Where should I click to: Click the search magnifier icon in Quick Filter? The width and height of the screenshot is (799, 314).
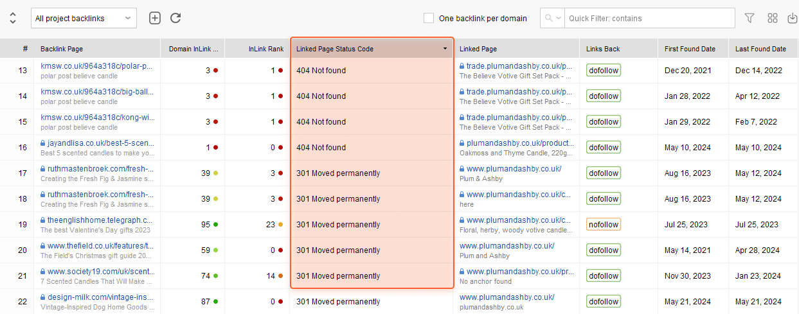[x=548, y=19]
